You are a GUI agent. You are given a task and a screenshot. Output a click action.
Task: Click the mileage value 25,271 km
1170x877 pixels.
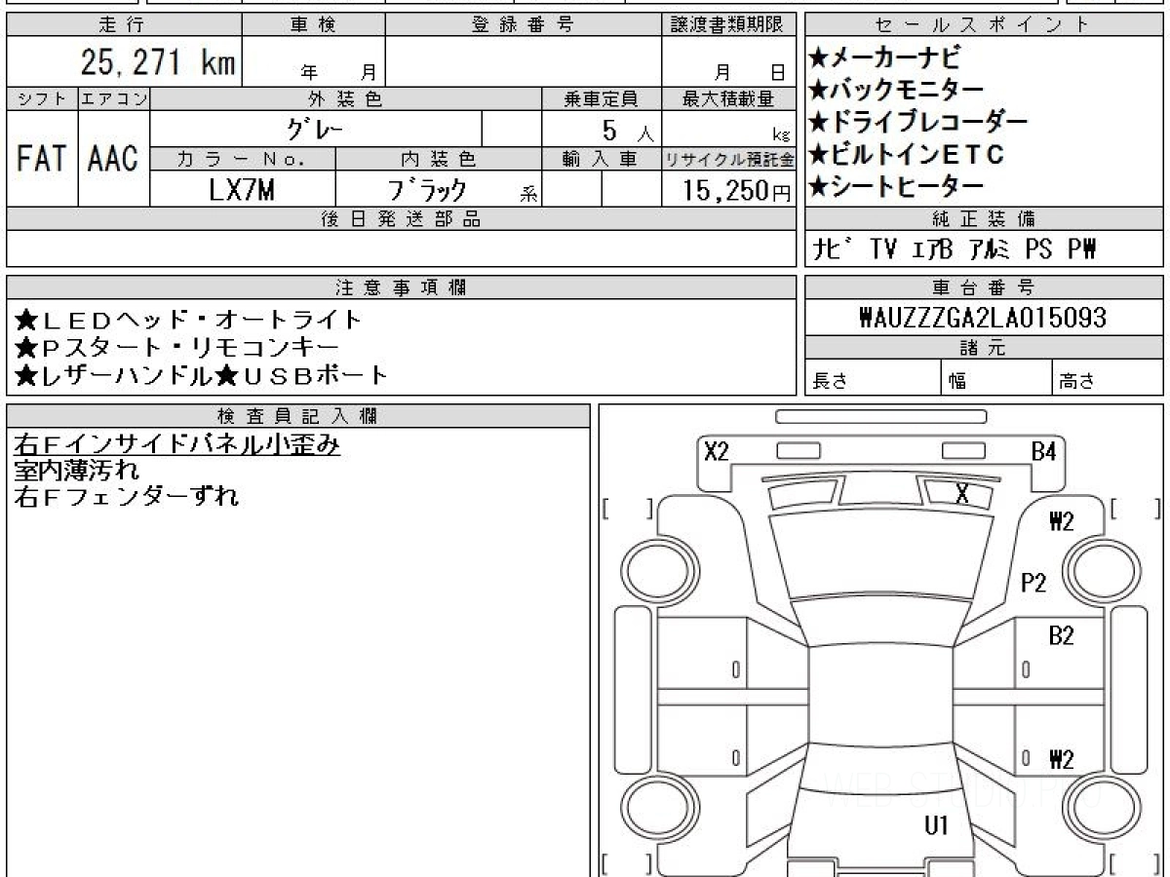tap(157, 62)
